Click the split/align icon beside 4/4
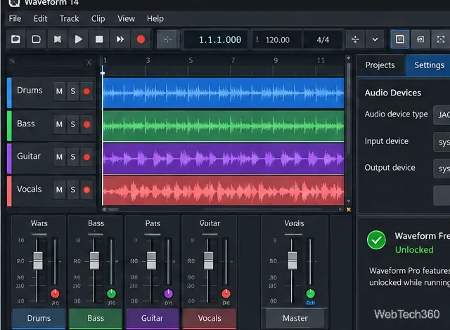This screenshot has height=330, width=450. point(355,39)
